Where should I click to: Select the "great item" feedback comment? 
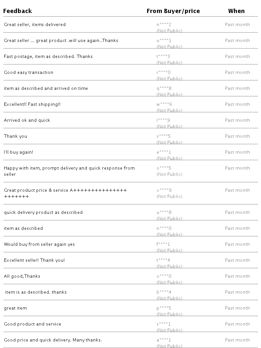[x=15, y=308]
